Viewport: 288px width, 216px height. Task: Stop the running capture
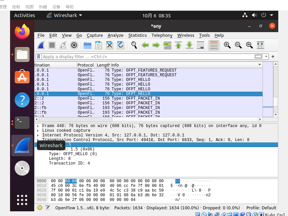[52, 45]
